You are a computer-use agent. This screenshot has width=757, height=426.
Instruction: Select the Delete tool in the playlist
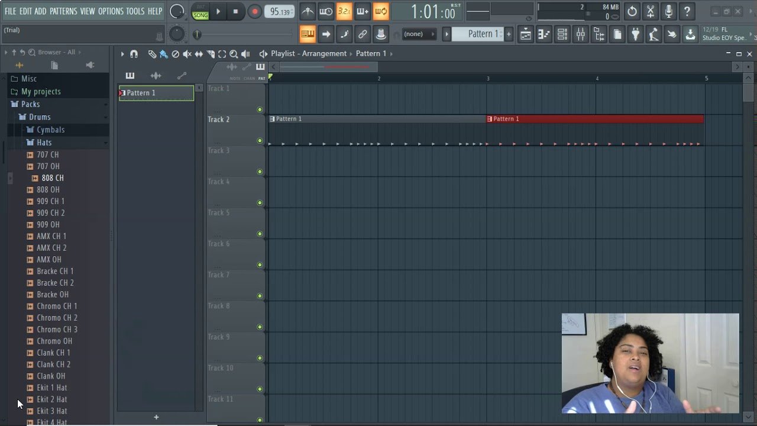click(x=175, y=54)
